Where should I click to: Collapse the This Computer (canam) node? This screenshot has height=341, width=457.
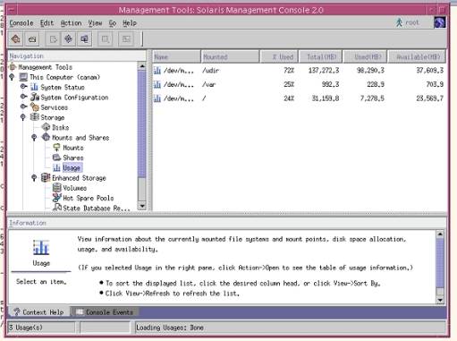point(12,77)
